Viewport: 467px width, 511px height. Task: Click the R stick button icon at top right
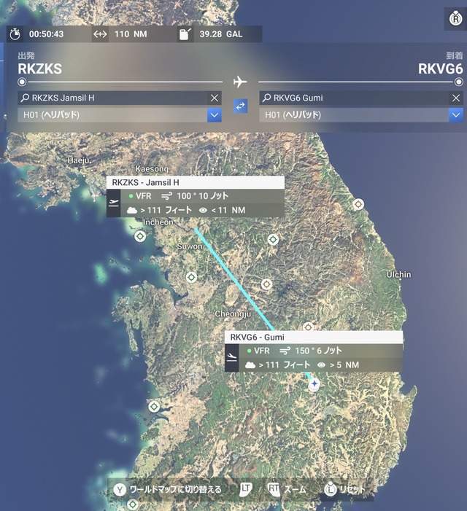pos(455,18)
